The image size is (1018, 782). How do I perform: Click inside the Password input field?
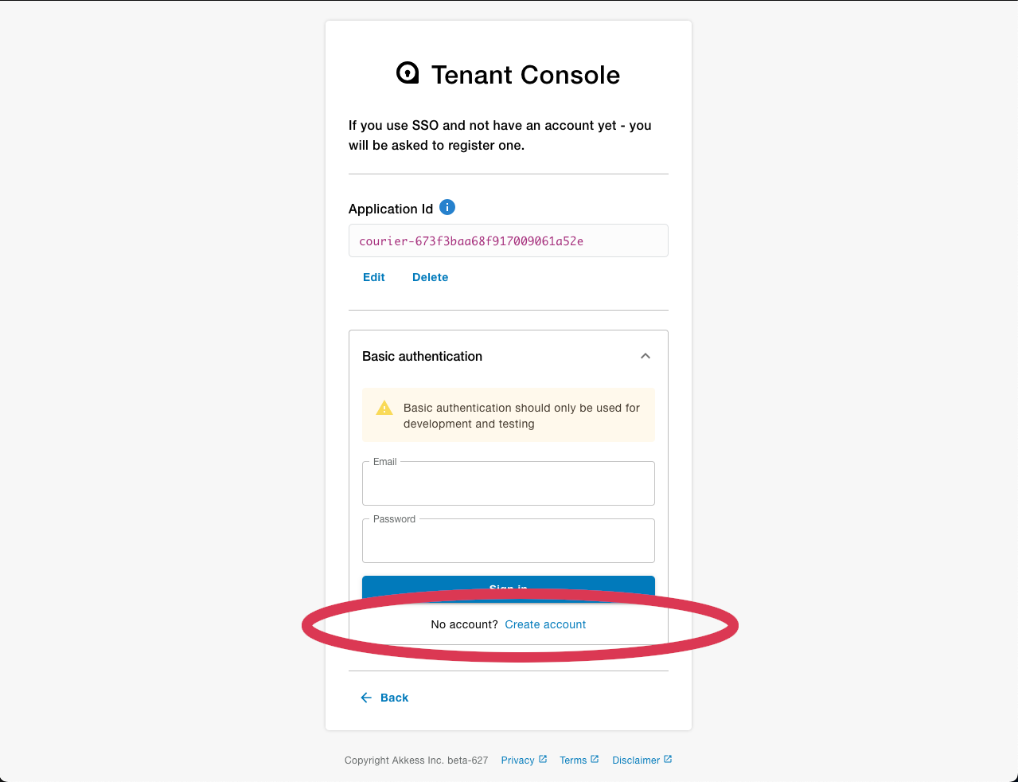click(508, 542)
